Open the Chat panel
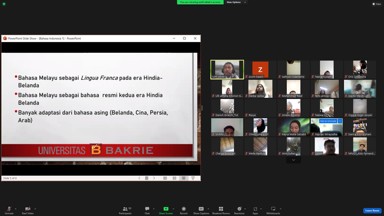This screenshot has height=216, width=384. click(x=147, y=210)
